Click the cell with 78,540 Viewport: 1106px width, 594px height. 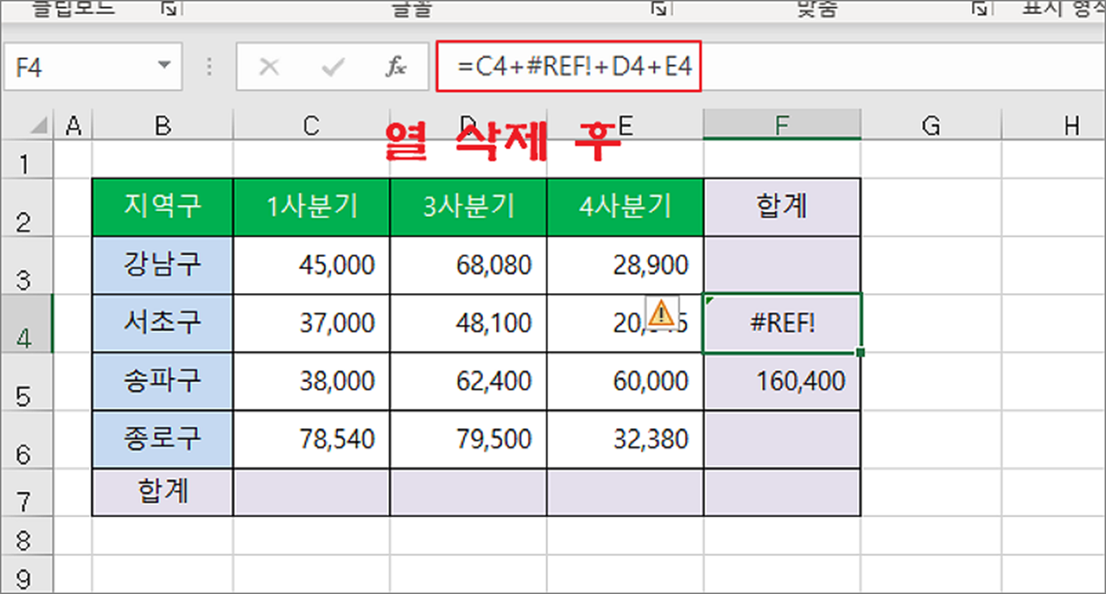(312, 440)
